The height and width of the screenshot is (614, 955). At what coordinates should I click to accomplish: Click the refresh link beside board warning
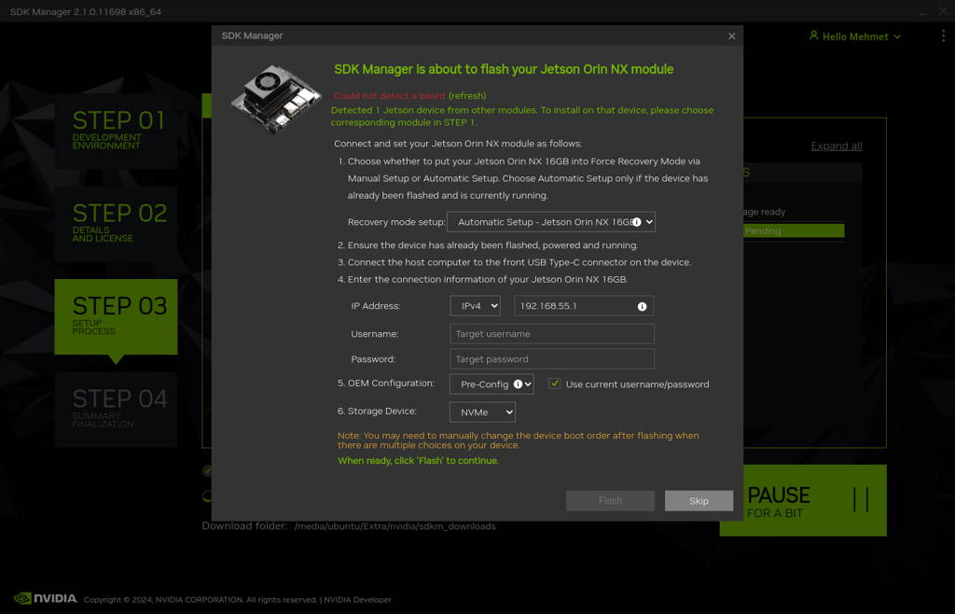click(x=467, y=95)
